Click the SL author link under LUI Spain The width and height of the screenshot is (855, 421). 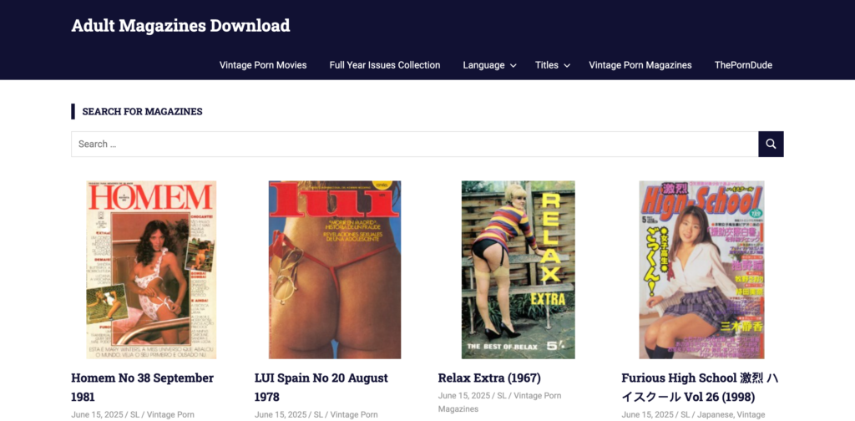click(x=318, y=415)
